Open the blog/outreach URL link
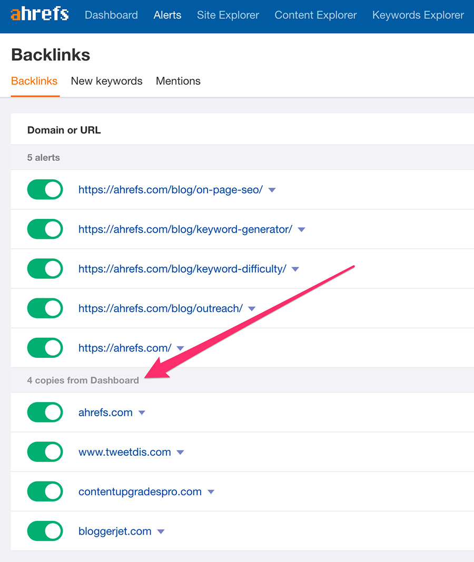The width and height of the screenshot is (474, 562). [160, 308]
